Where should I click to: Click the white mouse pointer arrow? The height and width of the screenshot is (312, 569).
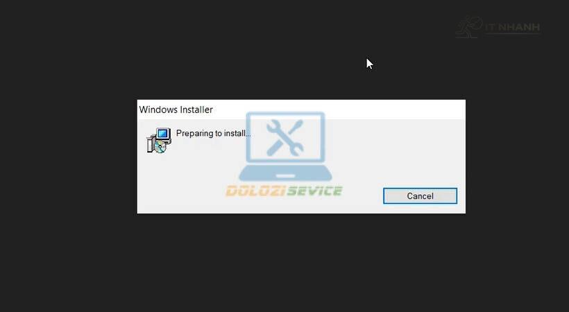pyautogui.click(x=369, y=64)
